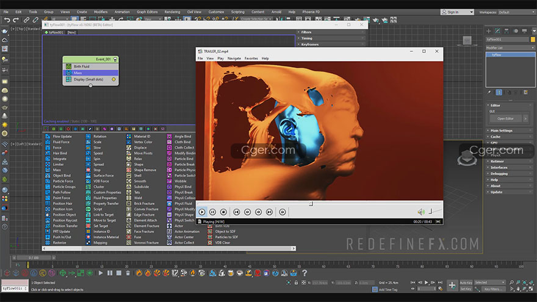Open the Rendering menu
This screenshot has height=302, width=537.
tap(172, 12)
